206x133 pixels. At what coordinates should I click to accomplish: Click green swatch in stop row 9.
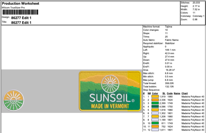click(155, 123)
